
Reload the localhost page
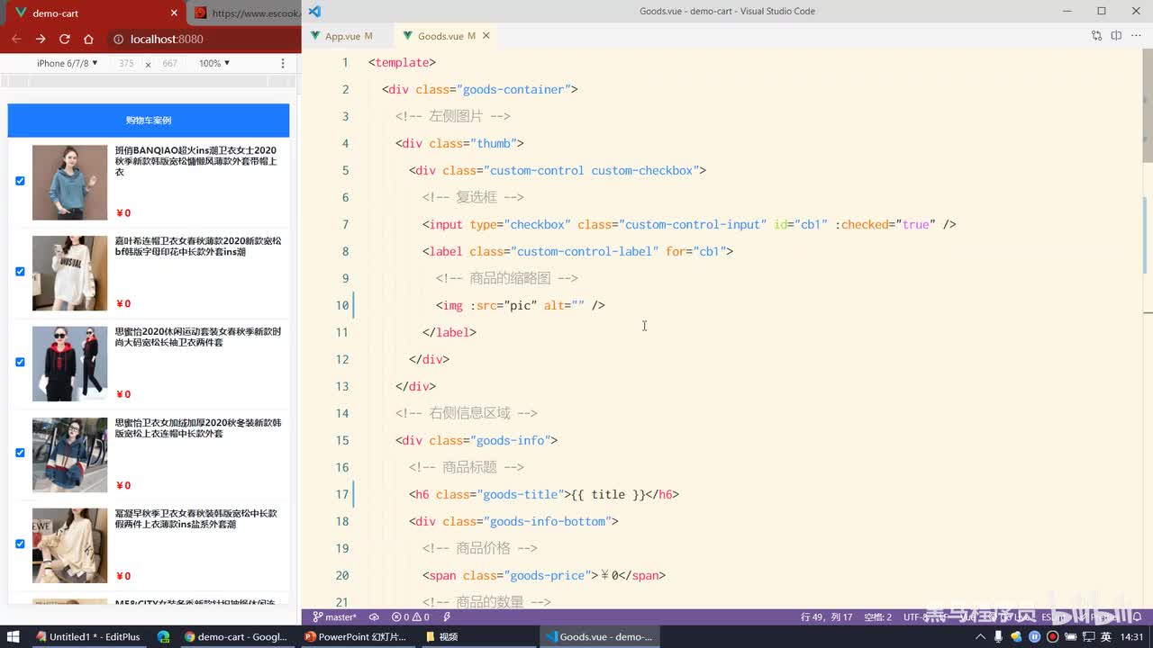pos(65,39)
